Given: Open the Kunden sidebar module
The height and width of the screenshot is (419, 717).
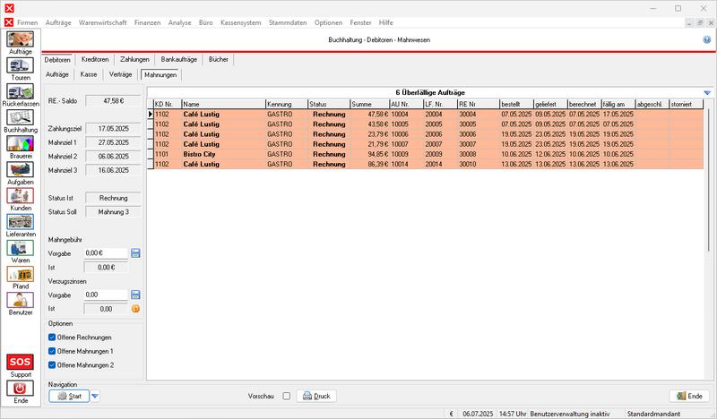Looking at the screenshot, I should click(x=21, y=195).
